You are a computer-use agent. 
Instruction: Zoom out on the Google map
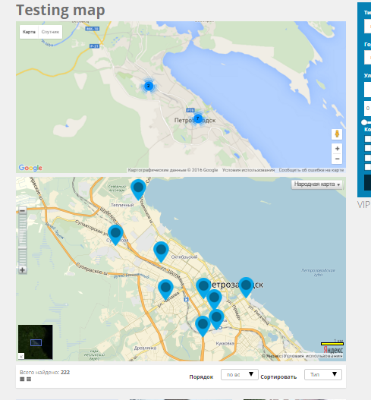(337, 159)
